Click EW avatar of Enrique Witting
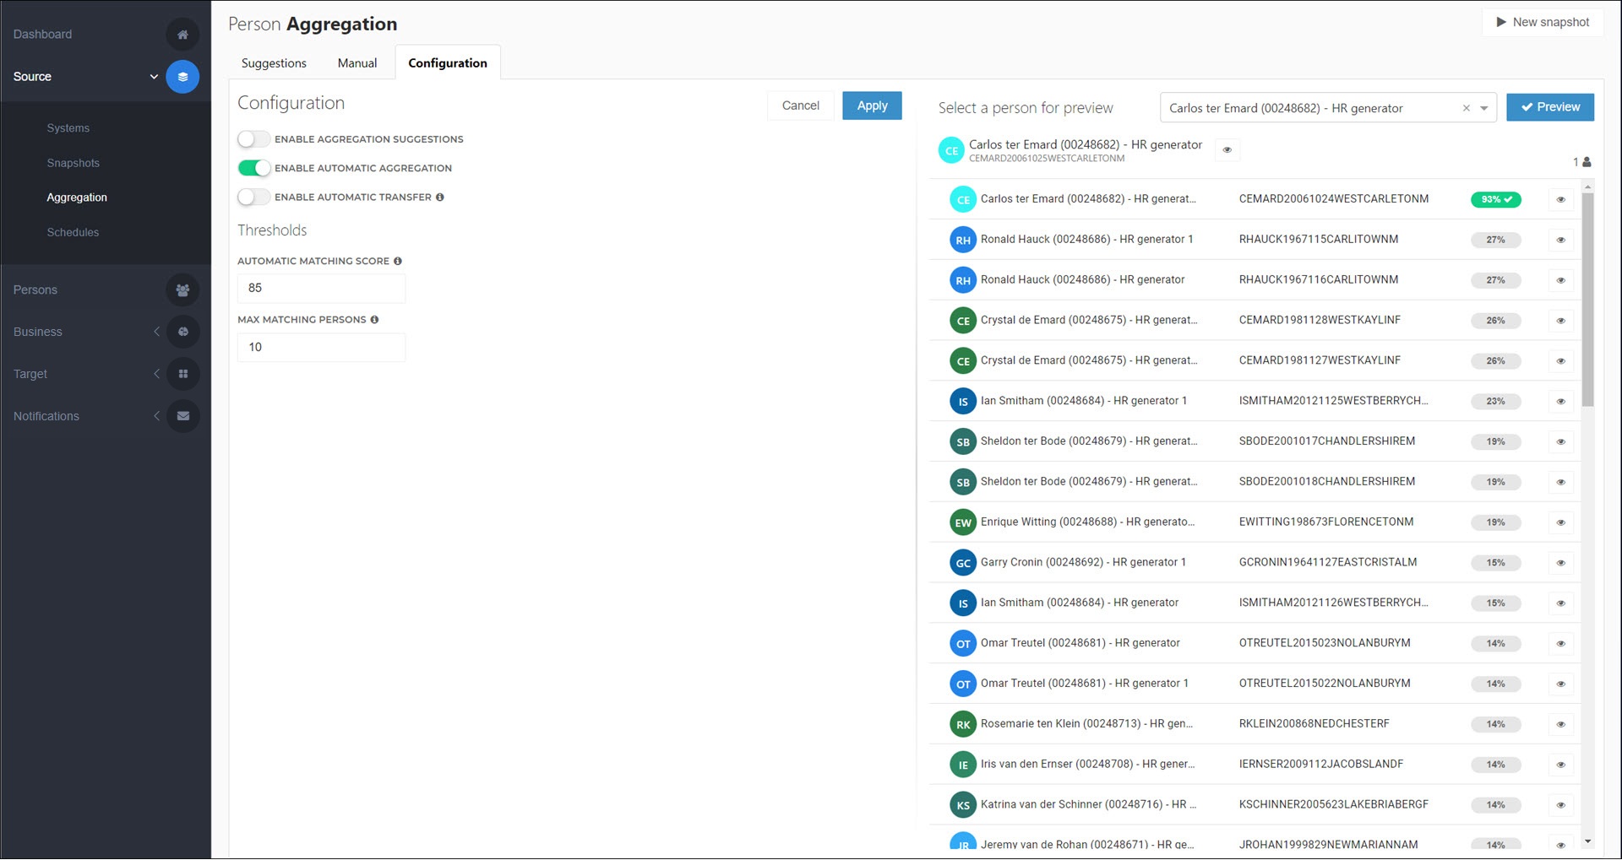 (963, 522)
